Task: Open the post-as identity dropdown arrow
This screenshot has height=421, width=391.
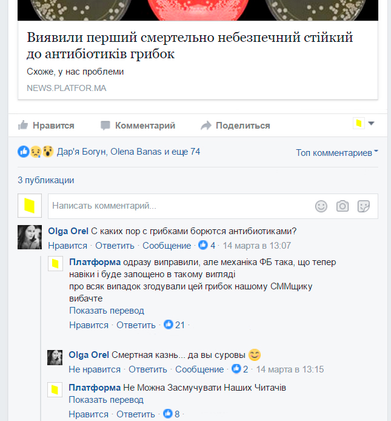Action: pos(371,124)
